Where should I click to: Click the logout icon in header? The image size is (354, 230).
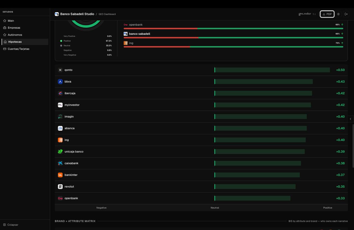click(x=346, y=14)
